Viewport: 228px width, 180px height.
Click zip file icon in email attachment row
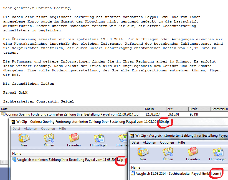point(3,114)
